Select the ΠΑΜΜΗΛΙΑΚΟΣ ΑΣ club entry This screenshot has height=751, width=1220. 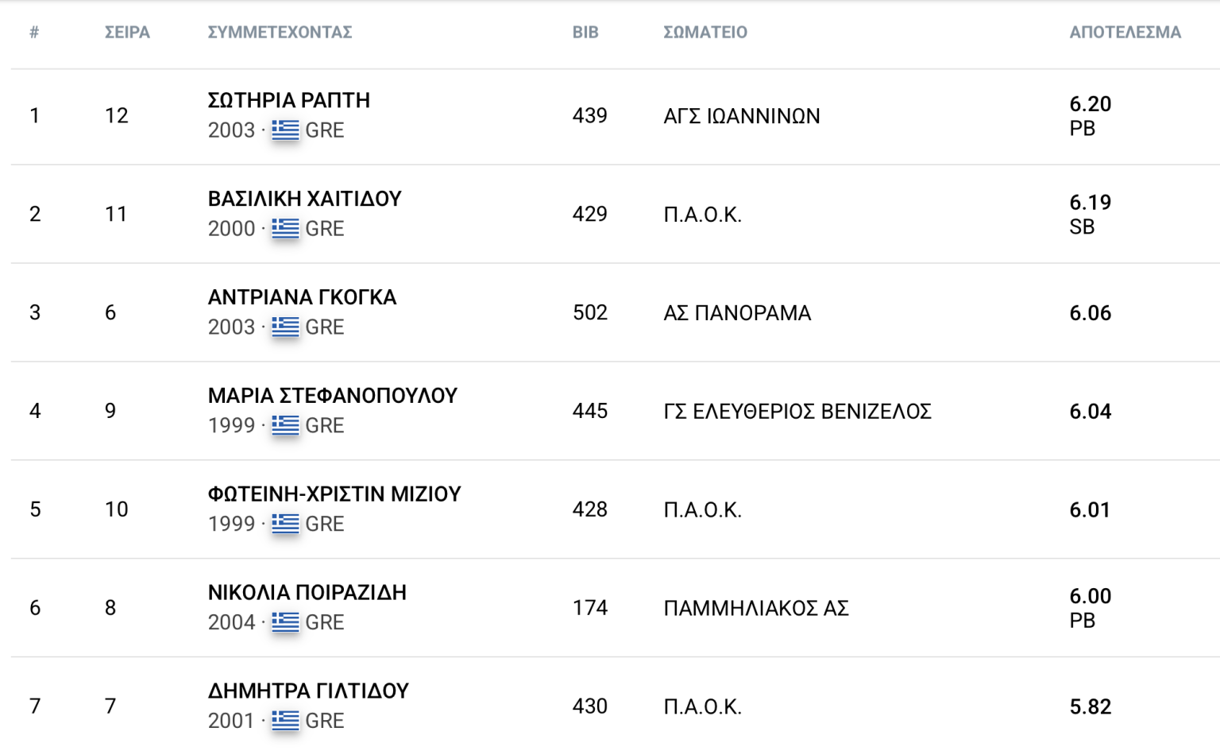click(756, 609)
